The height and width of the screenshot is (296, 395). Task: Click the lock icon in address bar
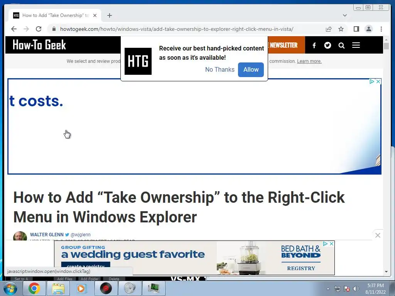(54, 29)
